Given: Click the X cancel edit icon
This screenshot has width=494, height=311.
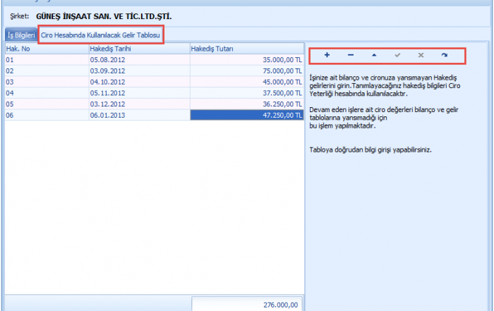Looking at the screenshot, I should [421, 55].
